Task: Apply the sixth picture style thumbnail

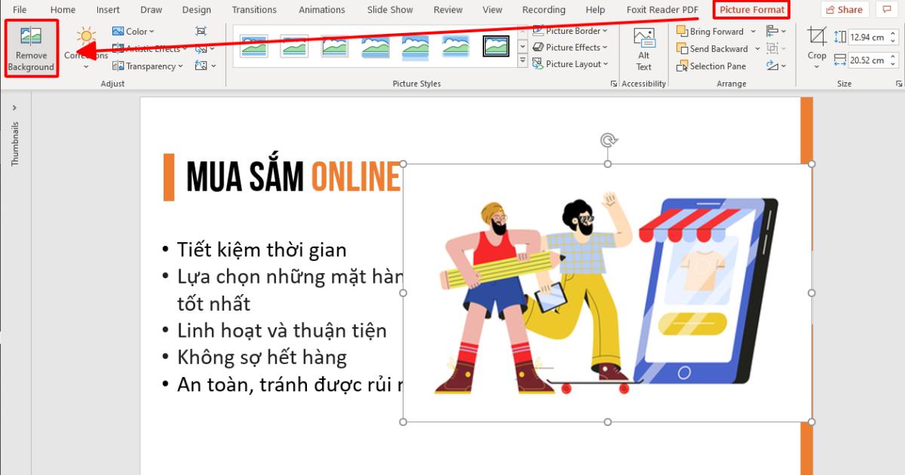Action: tap(456, 47)
